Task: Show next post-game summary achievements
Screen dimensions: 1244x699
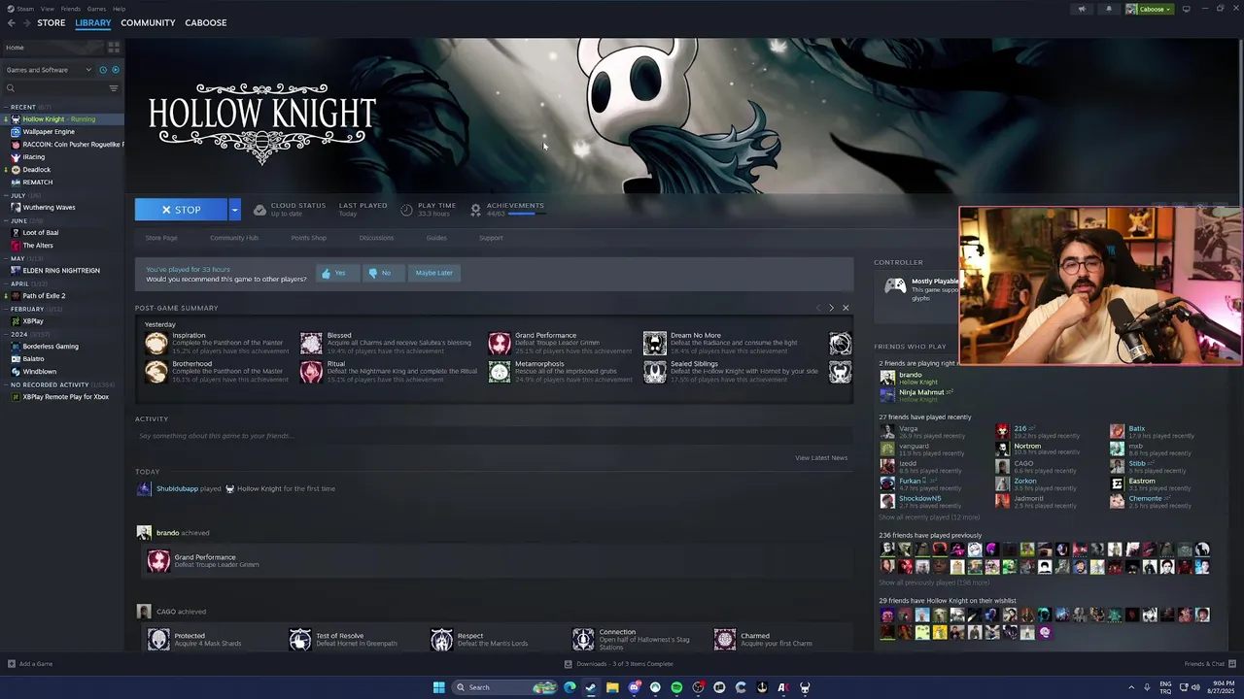Action: click(831, 308)
